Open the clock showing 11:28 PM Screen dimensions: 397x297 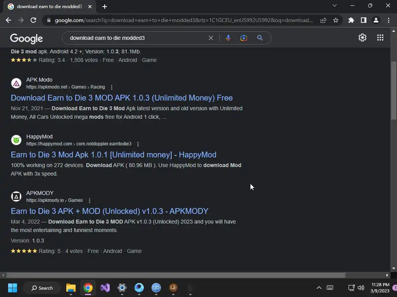pyautogui.click(x=380, y=288)
